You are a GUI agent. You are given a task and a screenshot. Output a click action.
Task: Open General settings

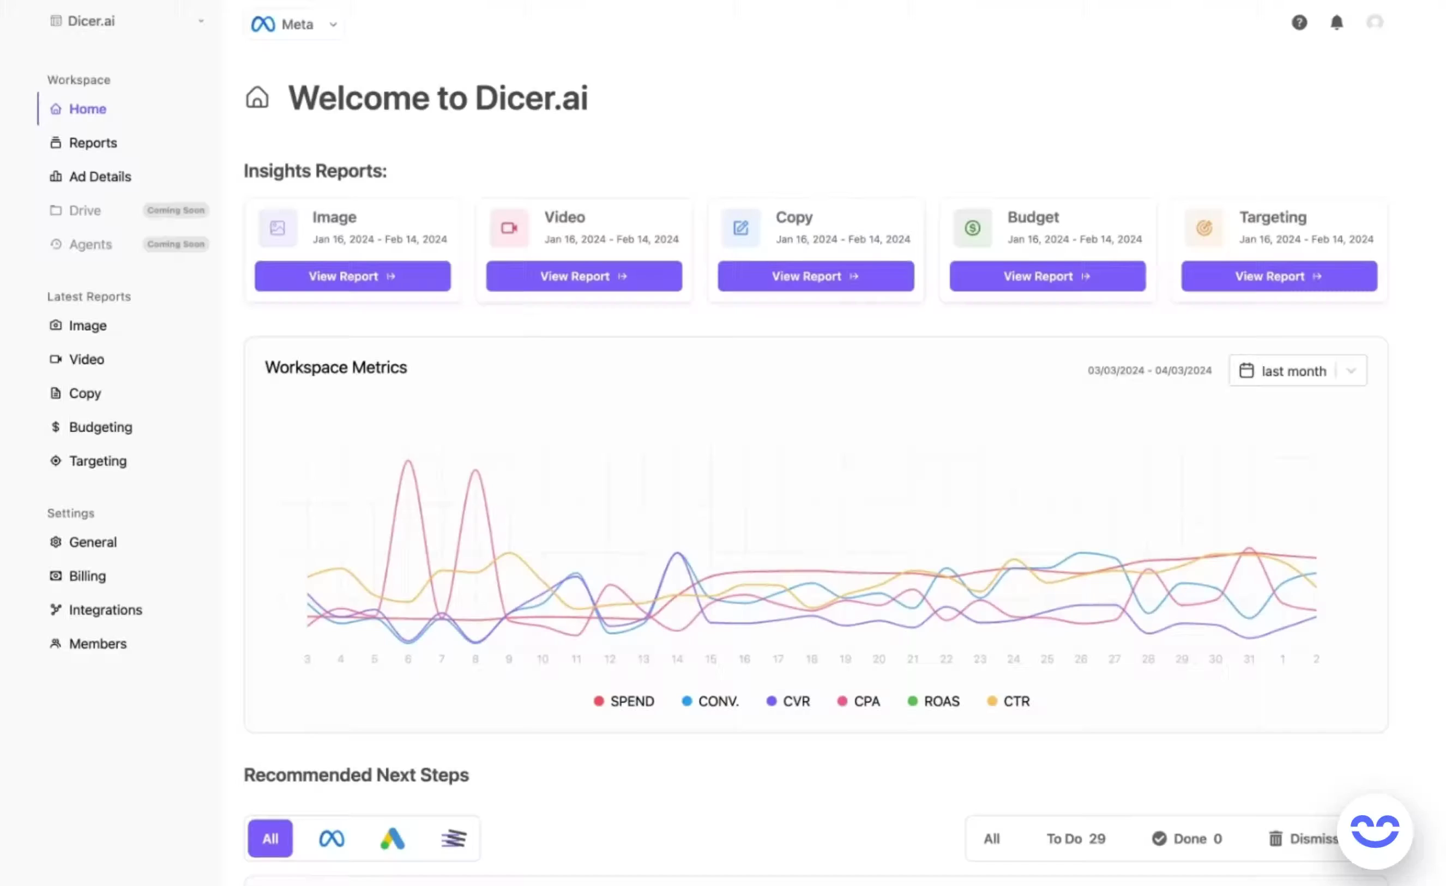[x=93, y=542]
